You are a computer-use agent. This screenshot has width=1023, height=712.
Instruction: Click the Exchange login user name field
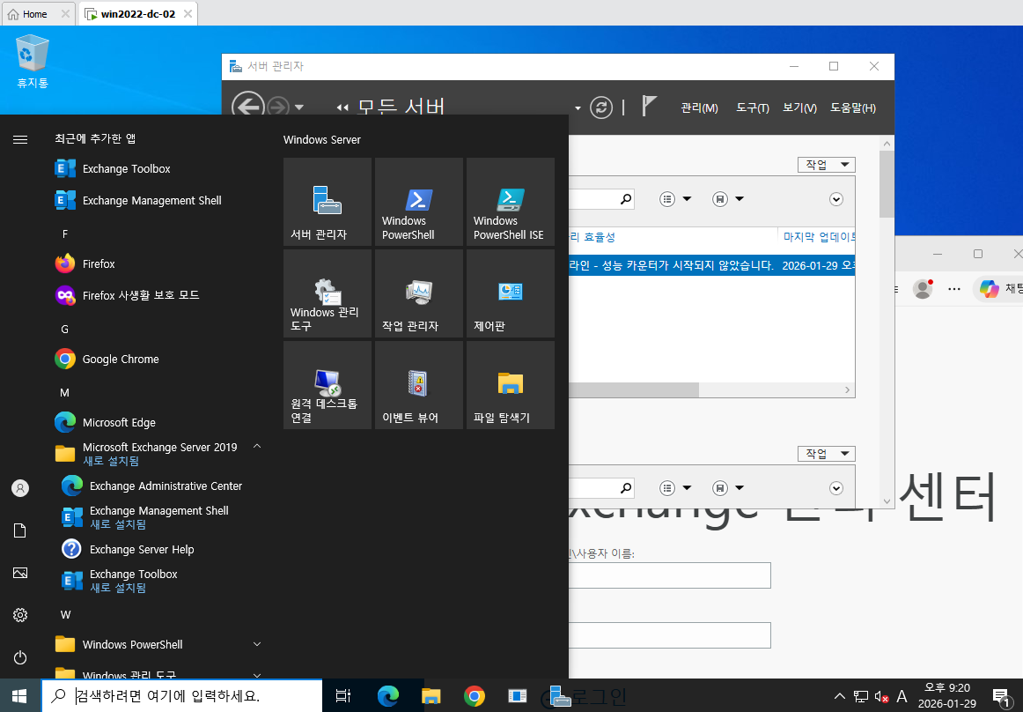(669, 575)
